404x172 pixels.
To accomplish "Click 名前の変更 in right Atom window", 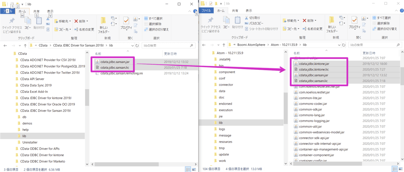I will (x=312, y=29).
